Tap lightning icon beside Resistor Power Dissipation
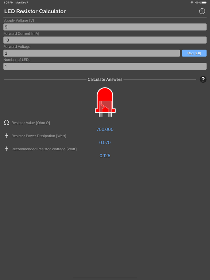 (x=7, y=136)
